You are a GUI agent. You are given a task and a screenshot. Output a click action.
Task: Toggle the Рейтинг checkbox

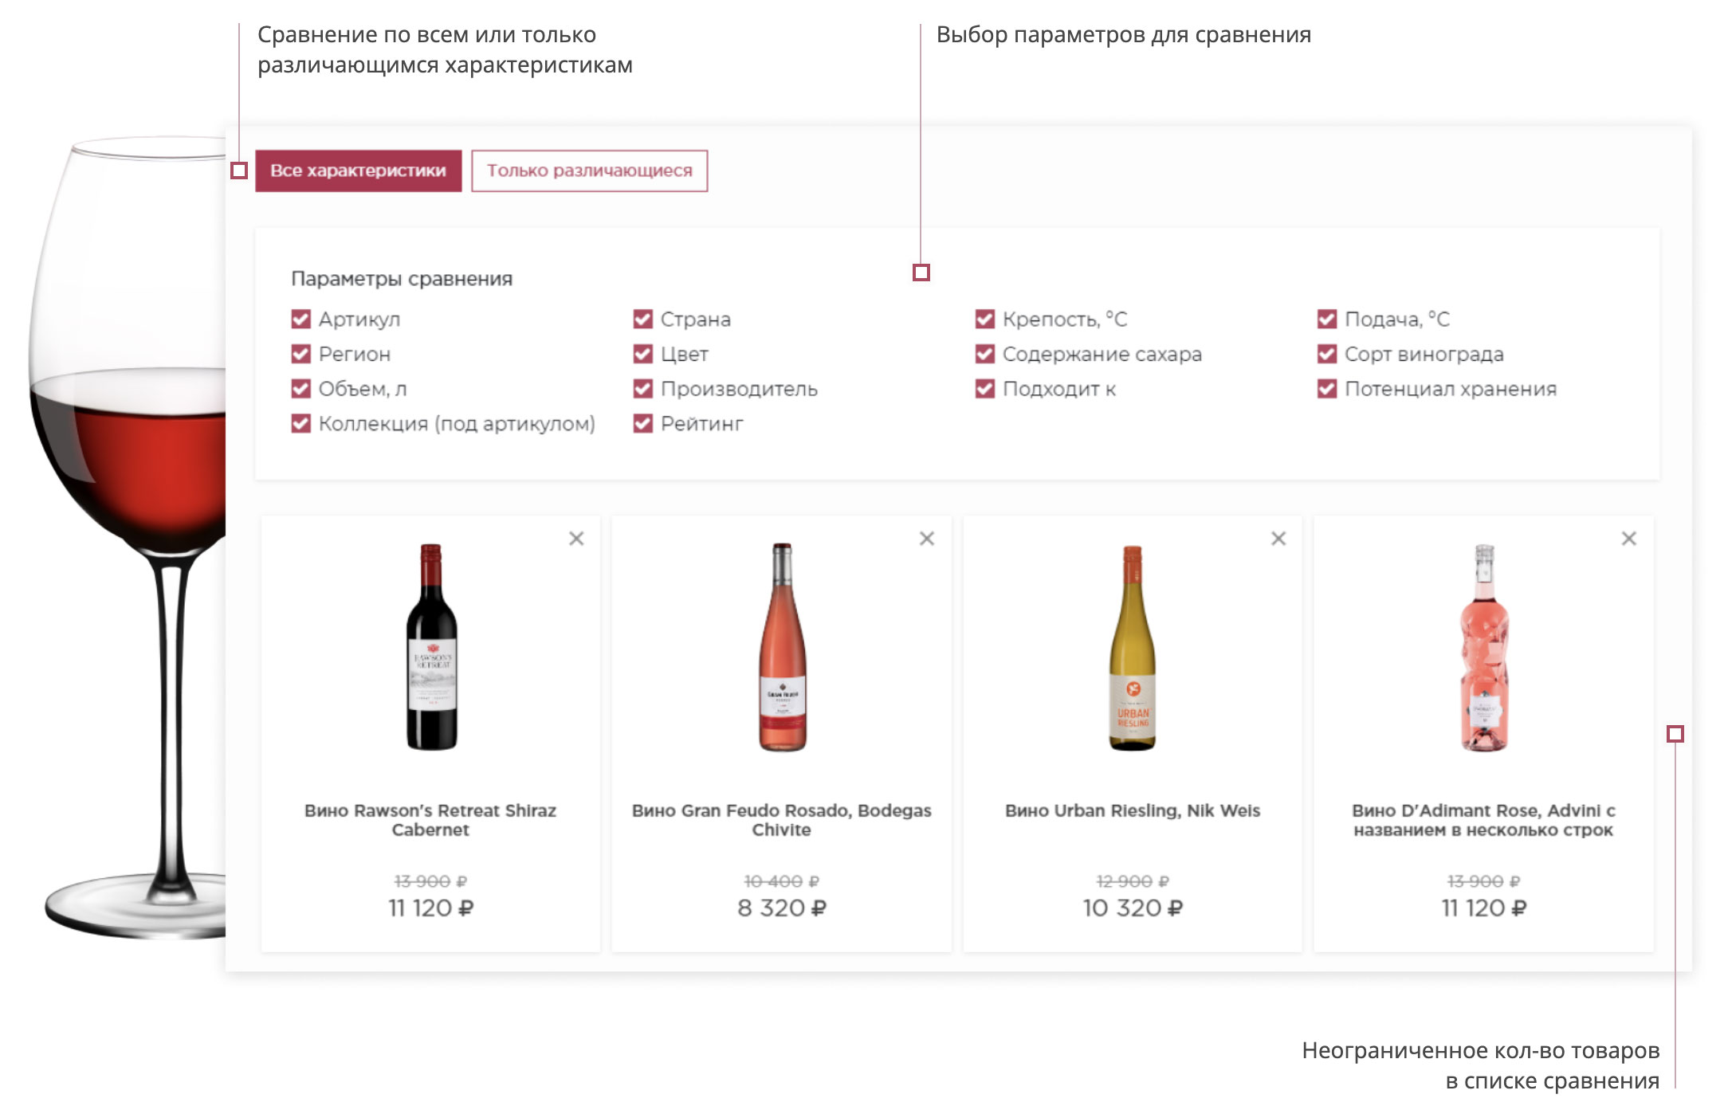pos(642,424)
